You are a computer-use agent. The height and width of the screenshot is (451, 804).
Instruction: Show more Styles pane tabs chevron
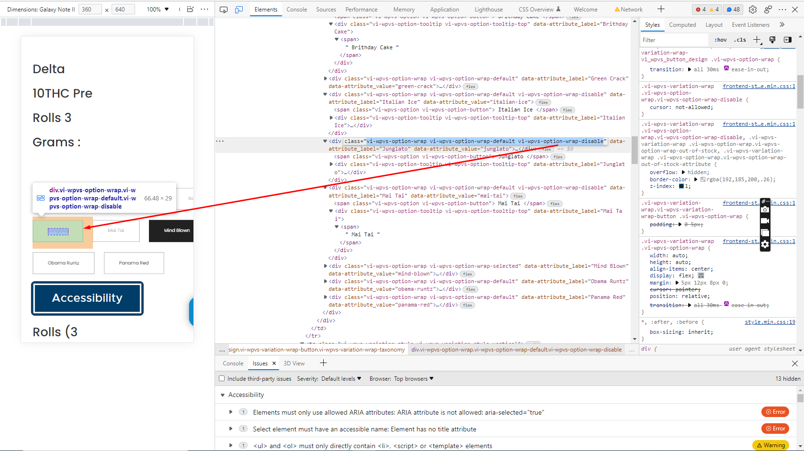point(782,25)
